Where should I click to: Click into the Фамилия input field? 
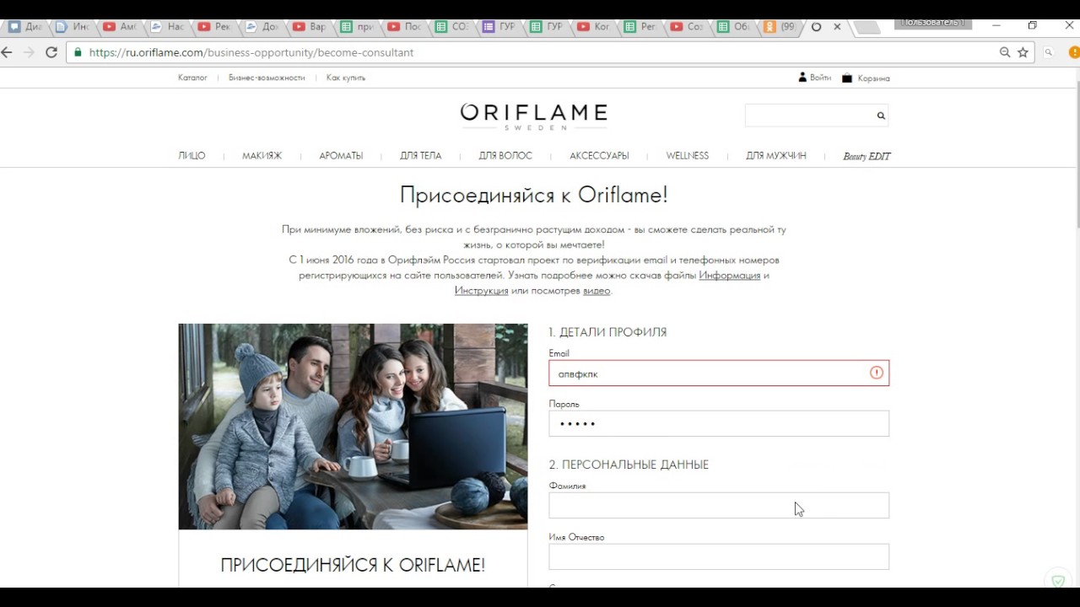click(x=719, y=505)
